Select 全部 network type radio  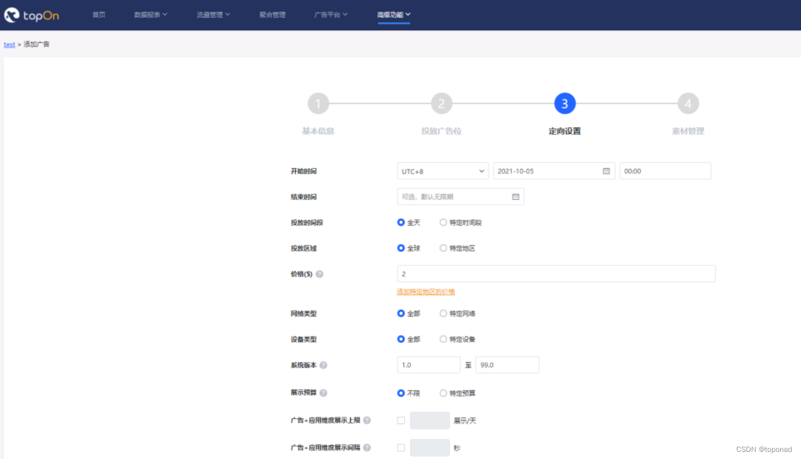pyautogui.click(x=401, y=313)
